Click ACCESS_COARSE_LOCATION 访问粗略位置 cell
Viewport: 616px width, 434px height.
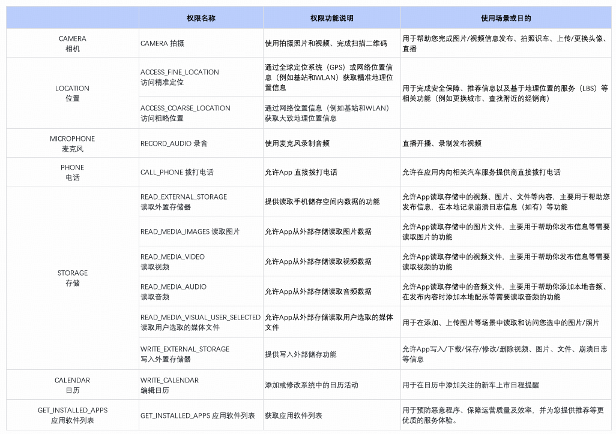pos(201,113)
